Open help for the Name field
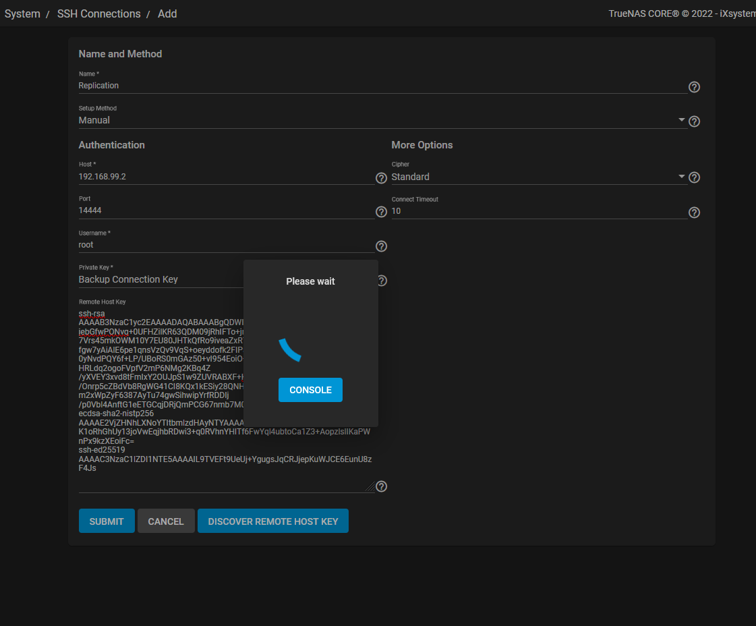The height and width of the screenshot is (626, 756). tap(694, 87)
